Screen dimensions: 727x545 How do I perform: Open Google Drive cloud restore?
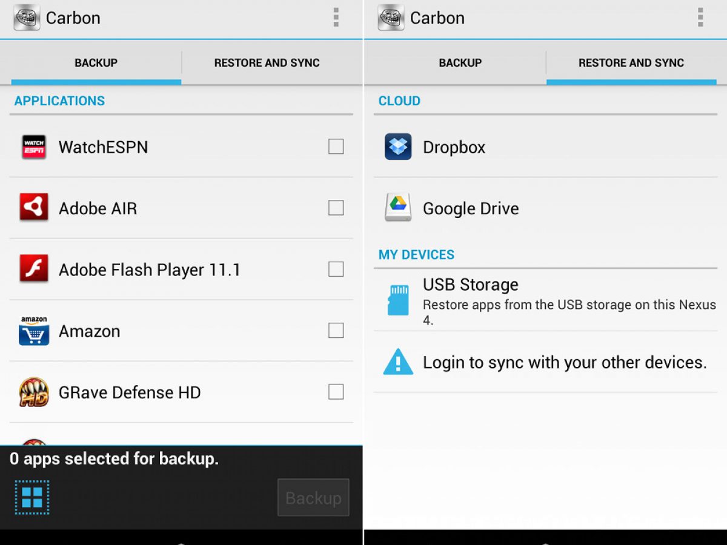[470, 208]
